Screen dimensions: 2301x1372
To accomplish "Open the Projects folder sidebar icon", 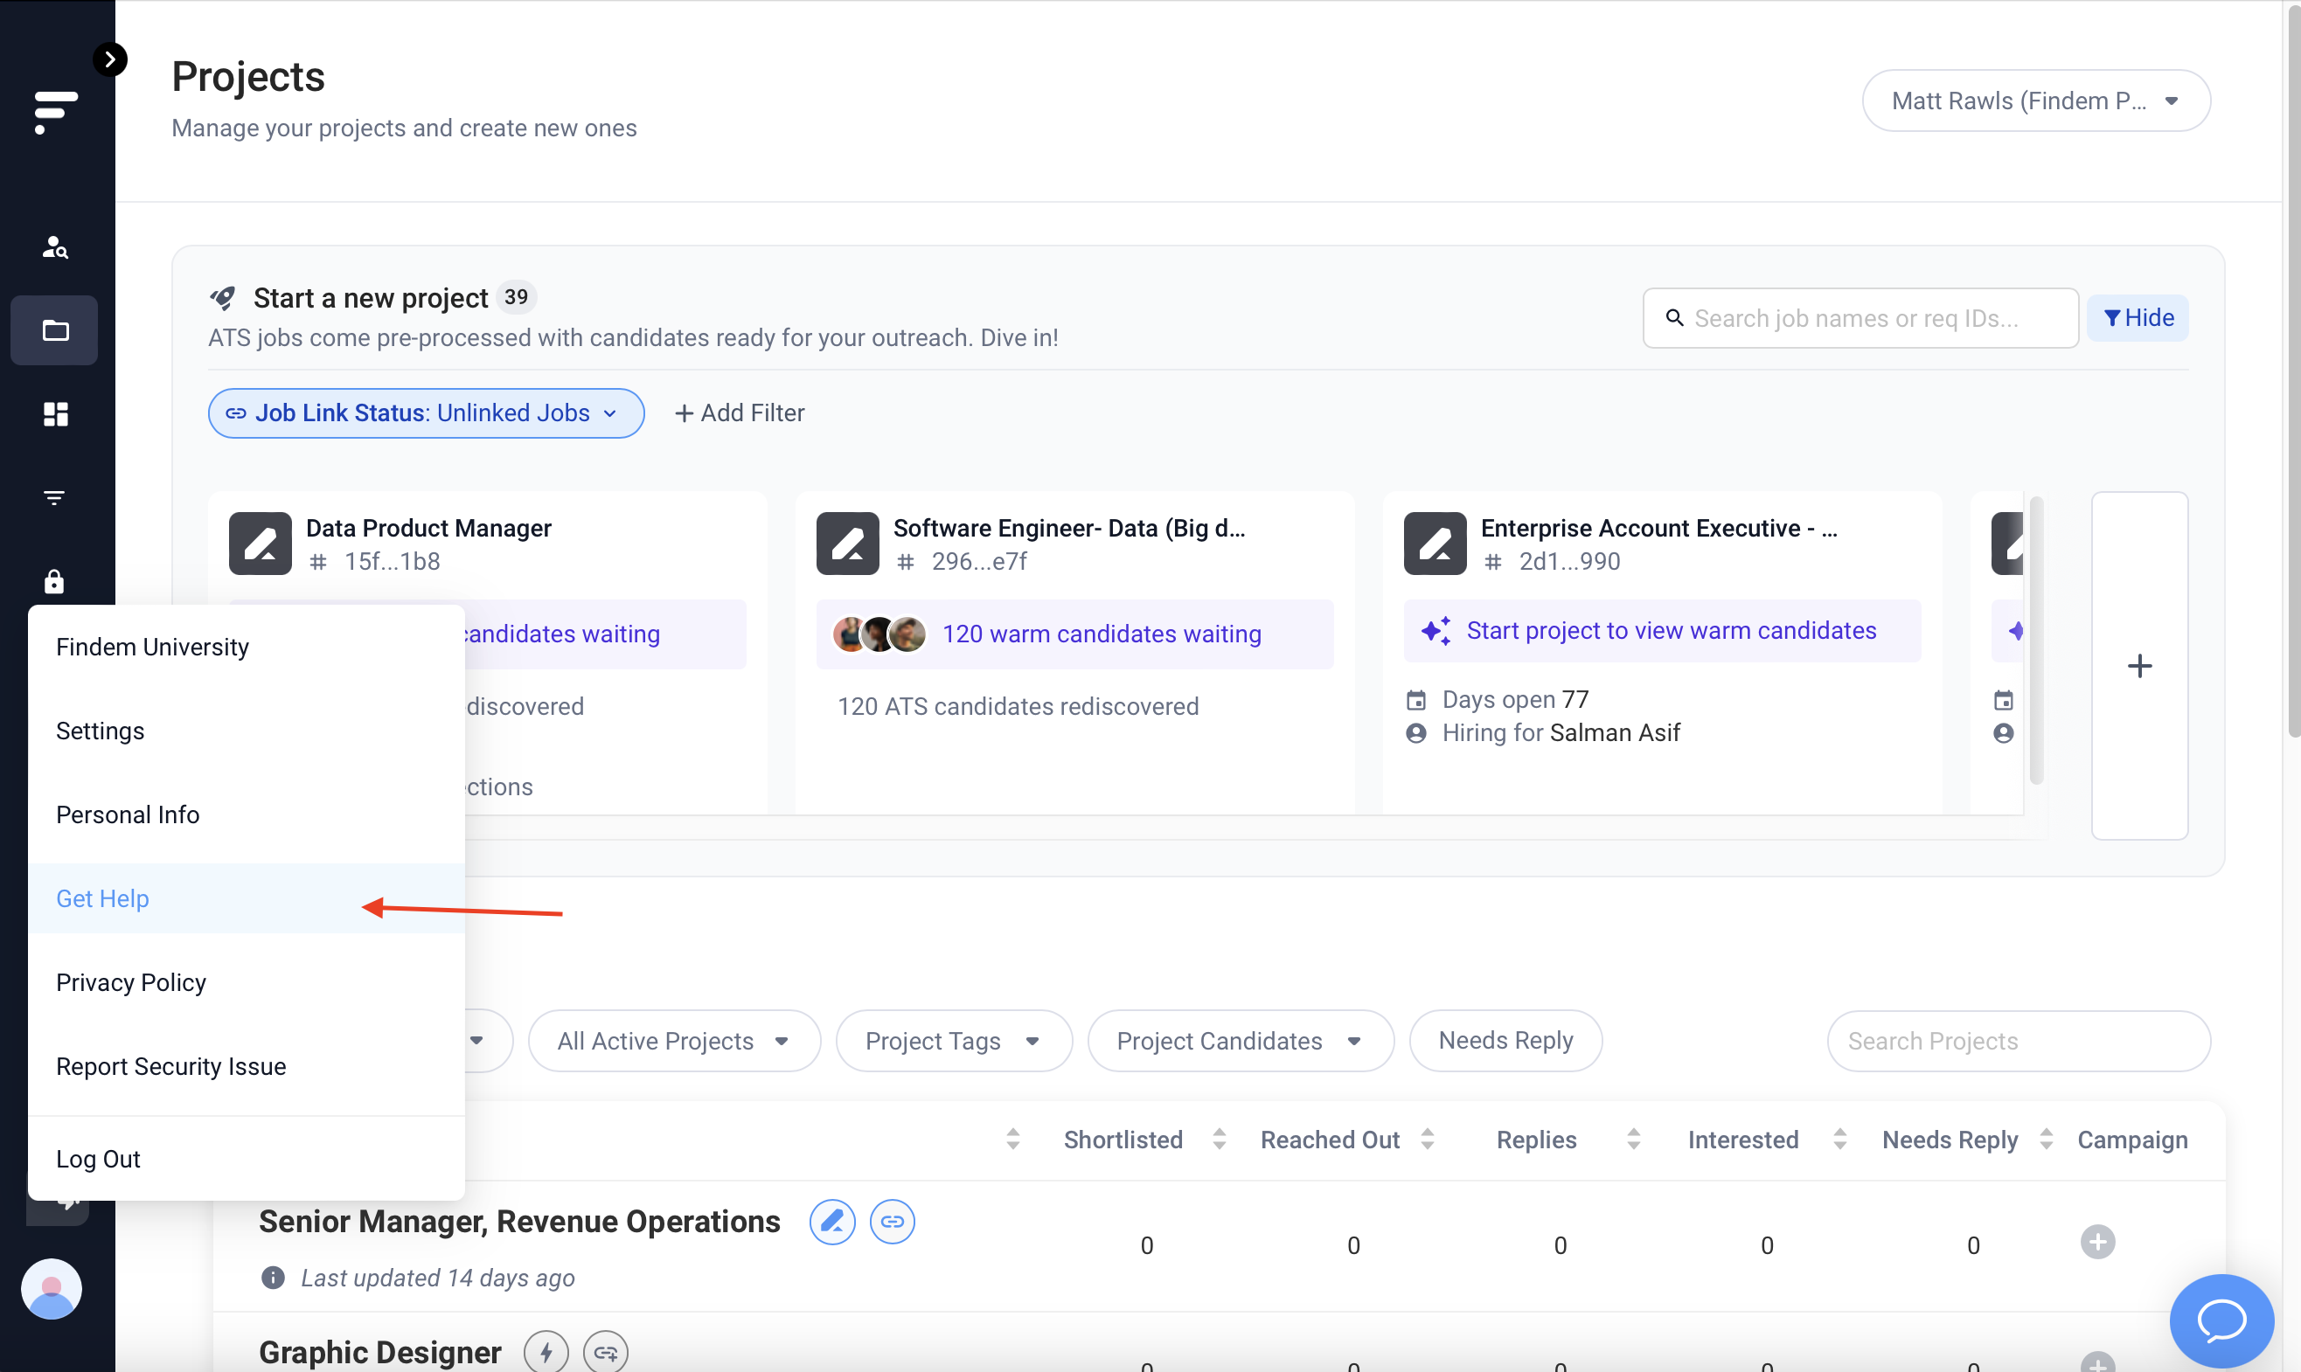I will point(54,330).
